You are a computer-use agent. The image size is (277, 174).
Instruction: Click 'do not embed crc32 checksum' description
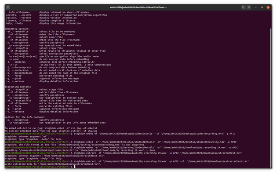pos(70,70)
